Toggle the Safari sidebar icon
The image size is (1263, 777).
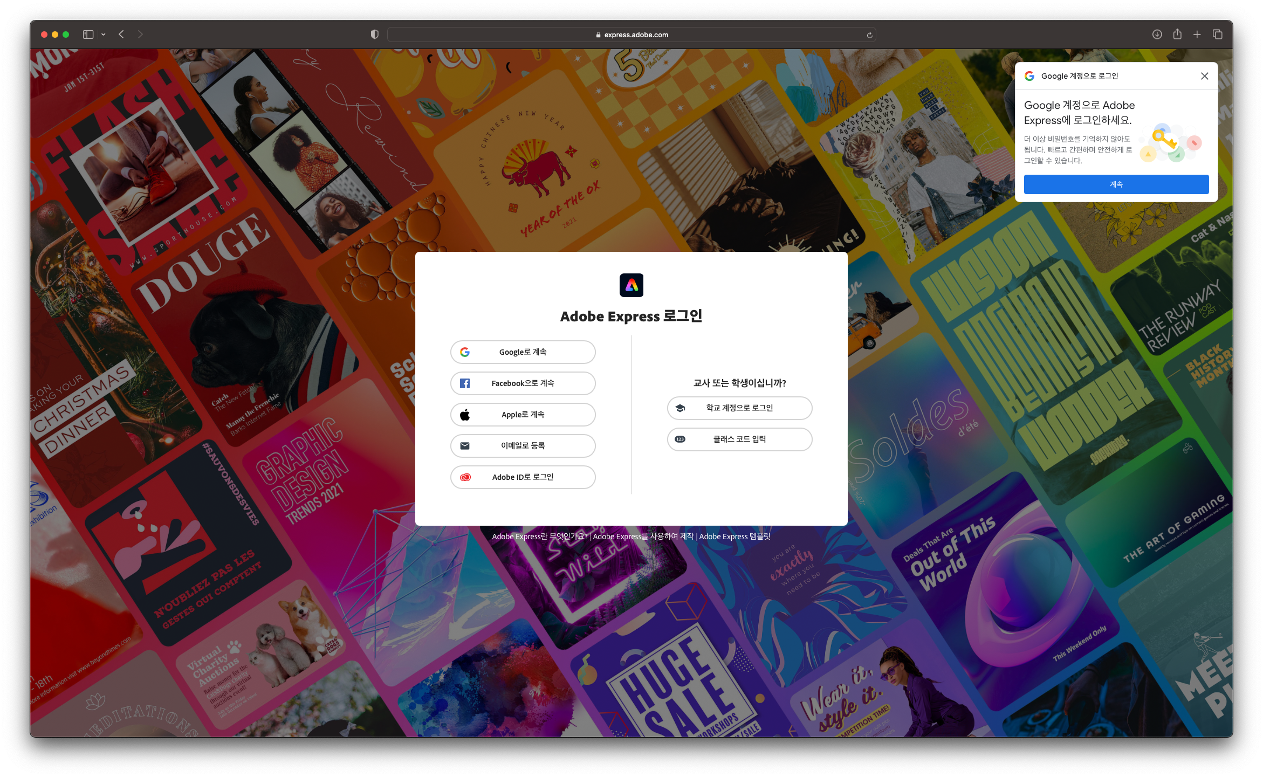[88, 35]
